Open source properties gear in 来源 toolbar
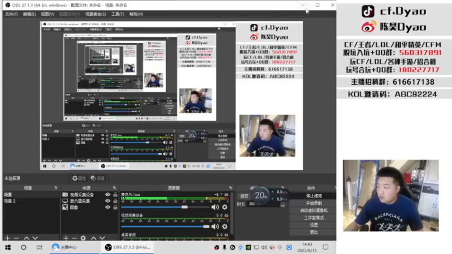452x254 pixels. (83, 238)
